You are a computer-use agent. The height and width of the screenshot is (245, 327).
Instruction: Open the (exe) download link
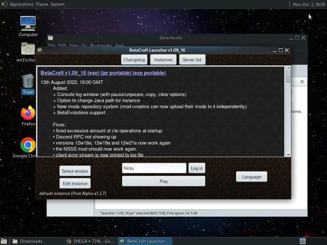coord(93,73)
